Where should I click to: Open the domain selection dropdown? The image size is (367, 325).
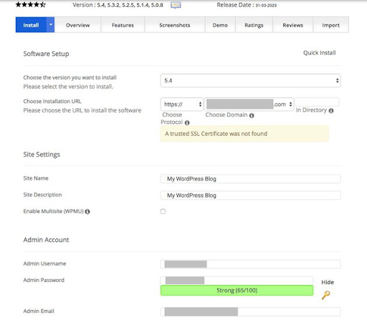pyautogui.click(x=249, y=105)
